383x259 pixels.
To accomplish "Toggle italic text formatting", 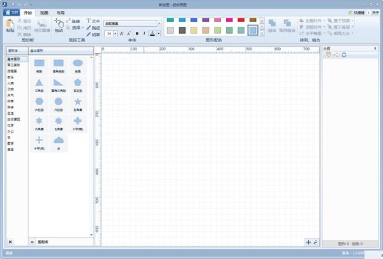I will point(144,33).
